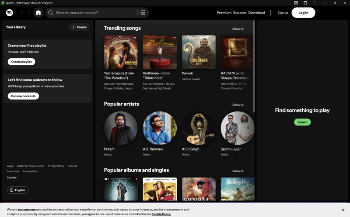
Task: Open the Premium menu item
Action: (x=224, y=13)
